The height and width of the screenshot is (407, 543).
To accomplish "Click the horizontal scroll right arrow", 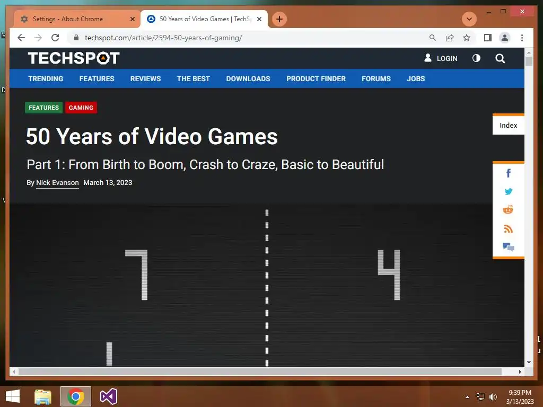I will point(520,371).
